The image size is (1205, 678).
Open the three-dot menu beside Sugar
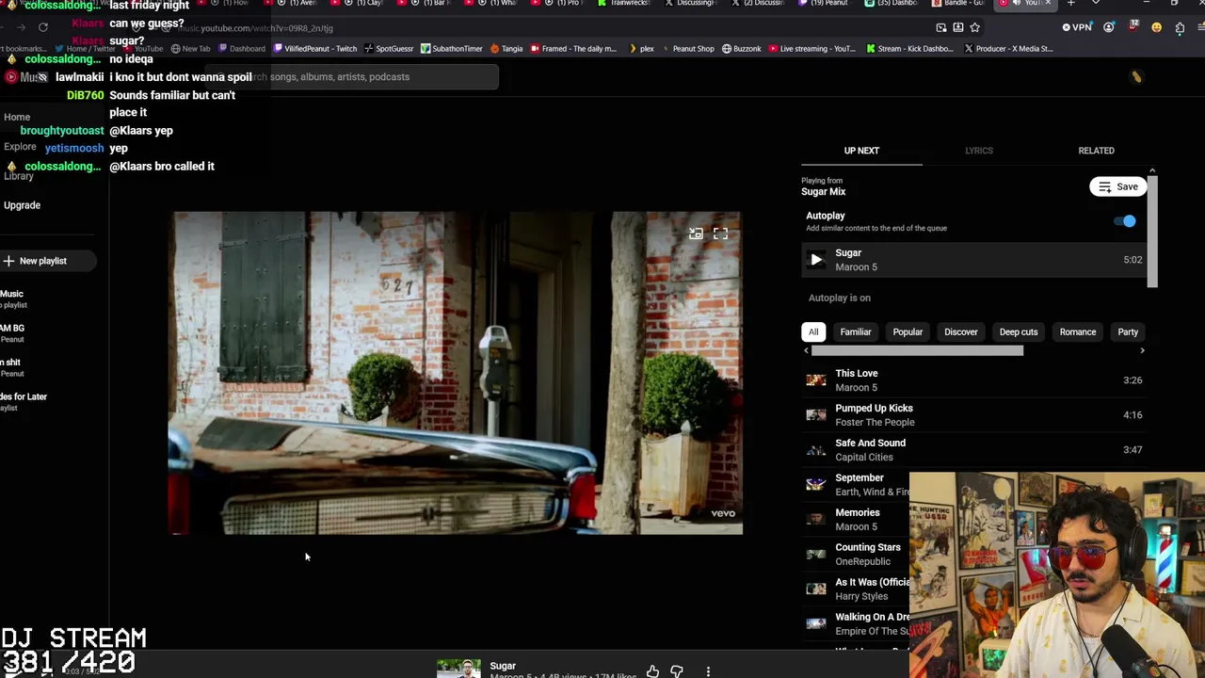point(708,671)
